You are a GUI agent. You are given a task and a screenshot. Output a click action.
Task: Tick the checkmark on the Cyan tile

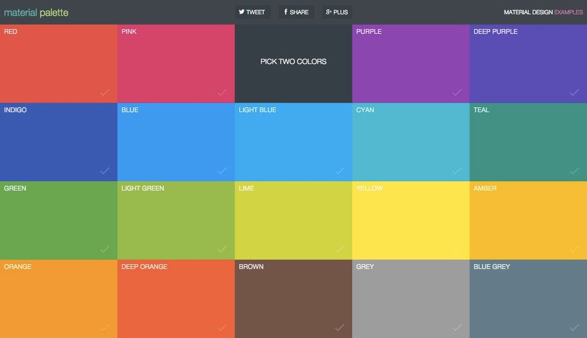(457, 171)
